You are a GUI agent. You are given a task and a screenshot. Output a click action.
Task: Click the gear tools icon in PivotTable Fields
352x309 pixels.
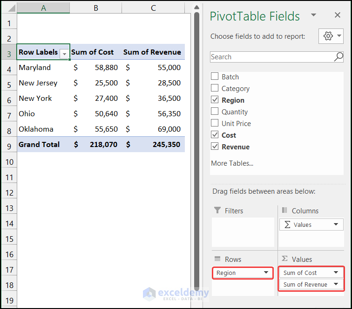pyautogui.click(x=328, y=36)
